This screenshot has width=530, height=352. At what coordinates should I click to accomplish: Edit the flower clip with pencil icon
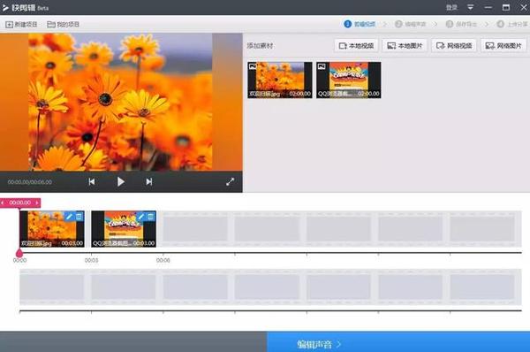(x=69, y=217)
